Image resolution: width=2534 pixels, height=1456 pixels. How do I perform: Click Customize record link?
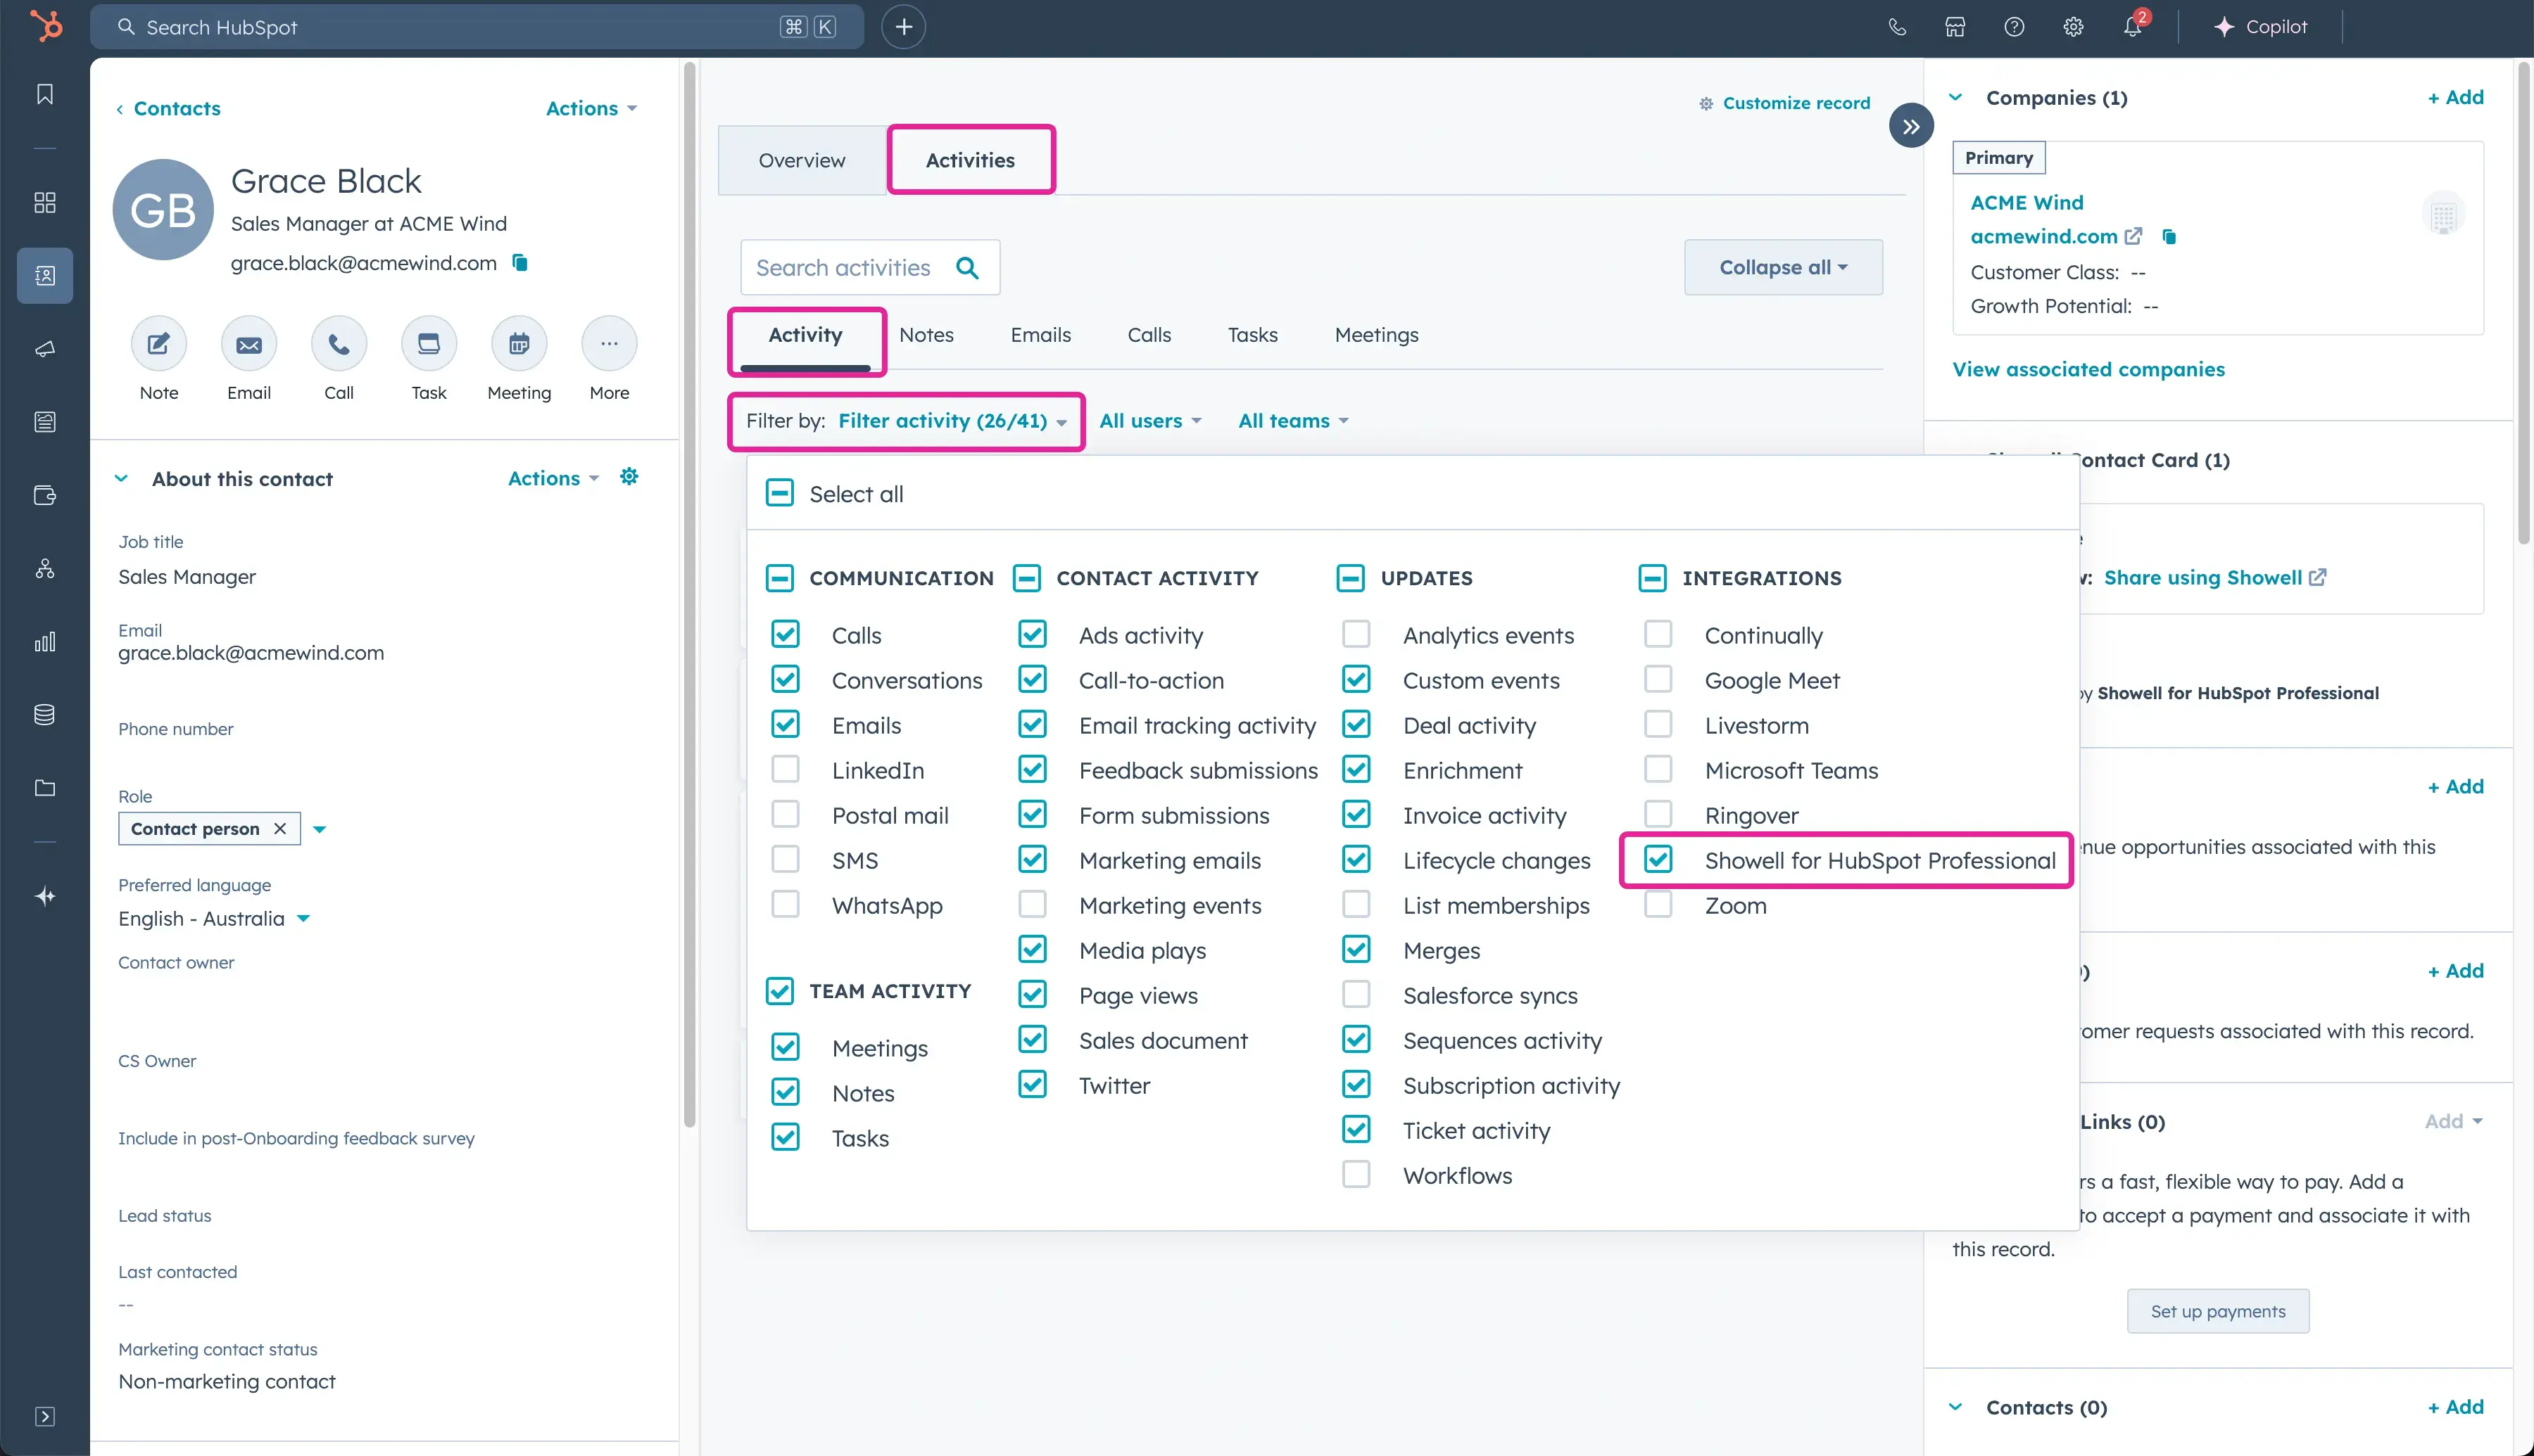point(1784,103)
